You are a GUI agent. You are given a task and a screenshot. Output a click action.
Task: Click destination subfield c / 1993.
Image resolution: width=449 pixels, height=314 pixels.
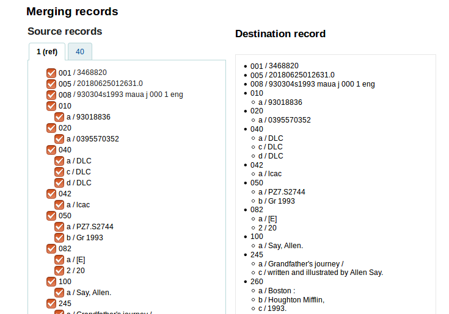click(x=272, y=309)
